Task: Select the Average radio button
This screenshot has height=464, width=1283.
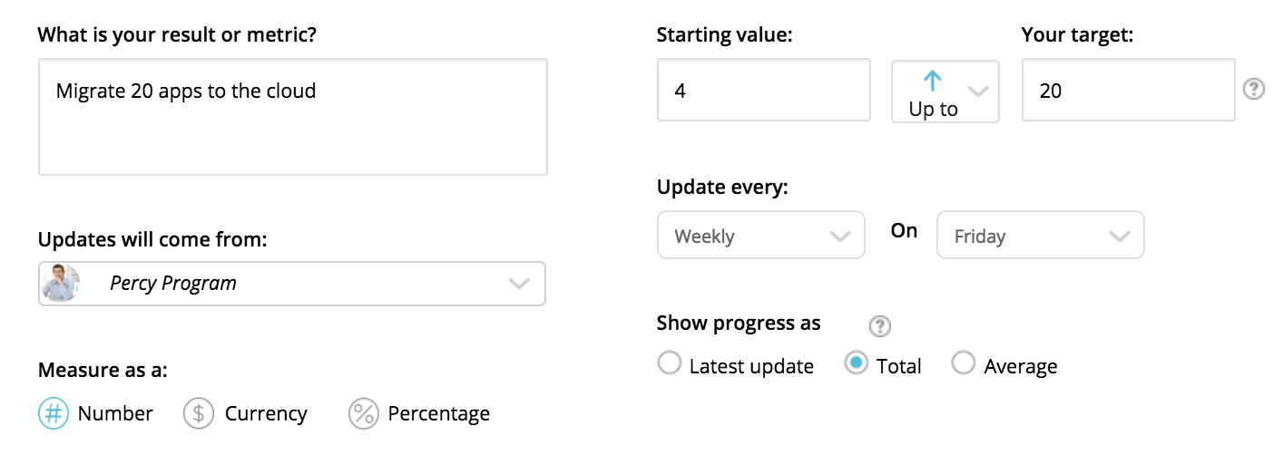Action: pos(963,364)
